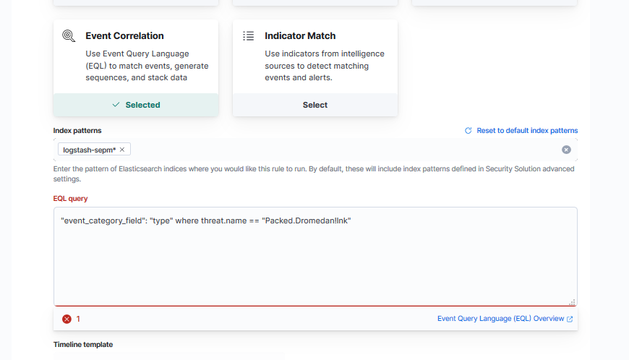The image size is (629, 360).
Task: Click the red EQL error icon
Action: (x=67, y=319)
